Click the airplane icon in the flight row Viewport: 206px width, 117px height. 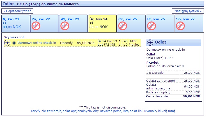(x=7, y=43)
